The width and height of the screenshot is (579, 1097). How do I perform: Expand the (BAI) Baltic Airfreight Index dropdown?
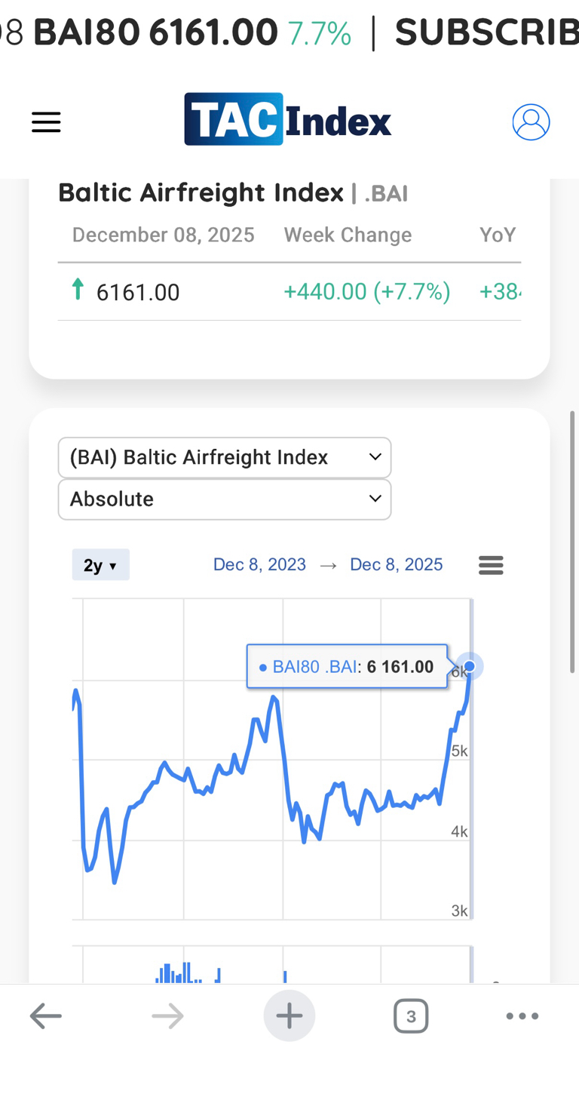click(225, 457)
